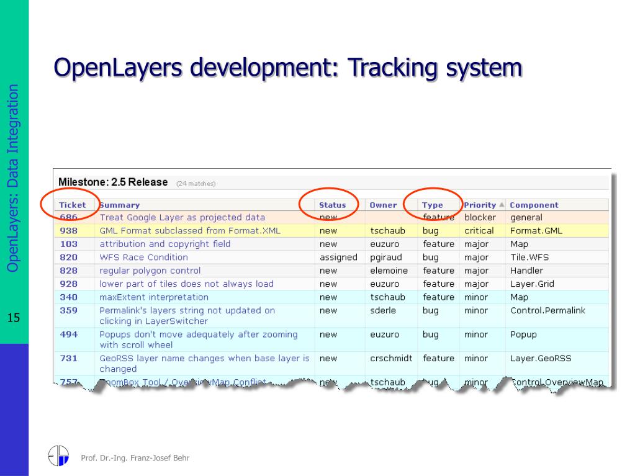This screenshot has width=635, height=476.
Task: Sort tickets by Priority header
Action: click(480, 205)
